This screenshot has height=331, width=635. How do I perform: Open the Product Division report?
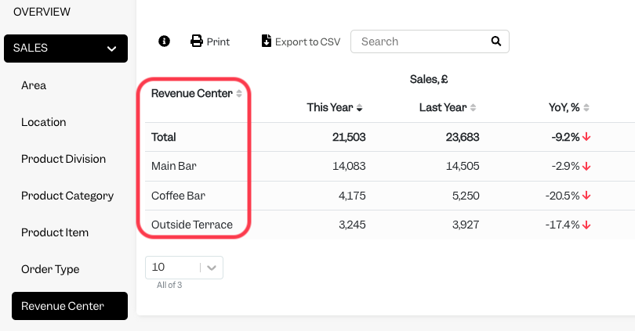coord(63,159)
